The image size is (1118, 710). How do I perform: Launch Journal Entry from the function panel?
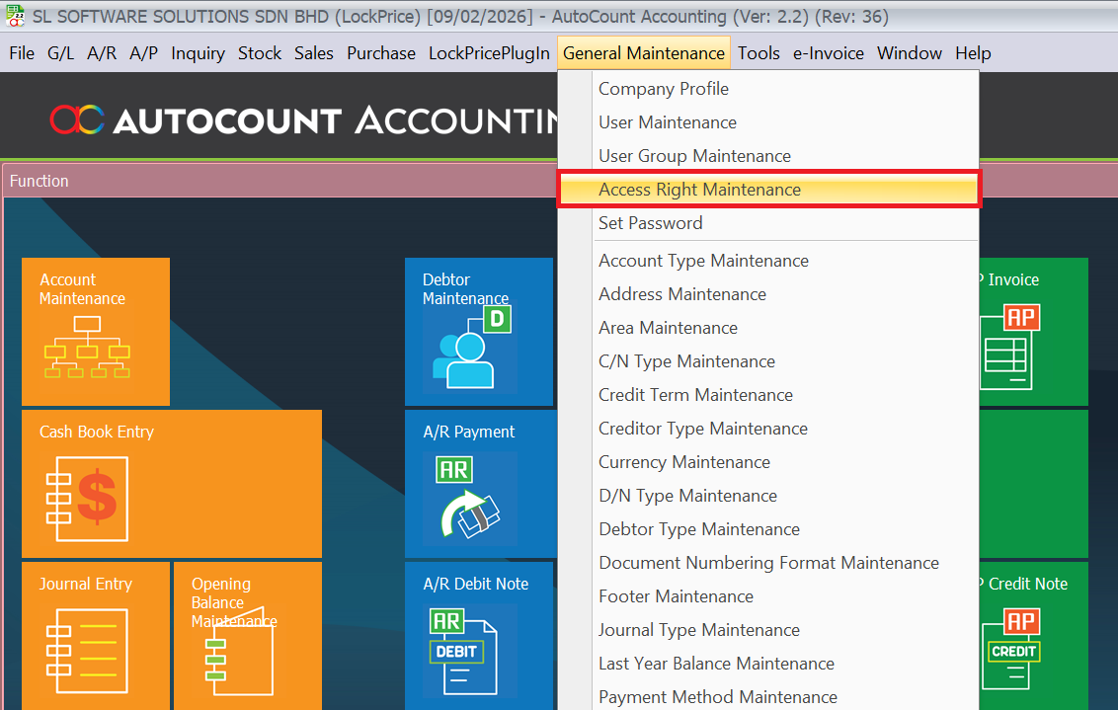96,635
